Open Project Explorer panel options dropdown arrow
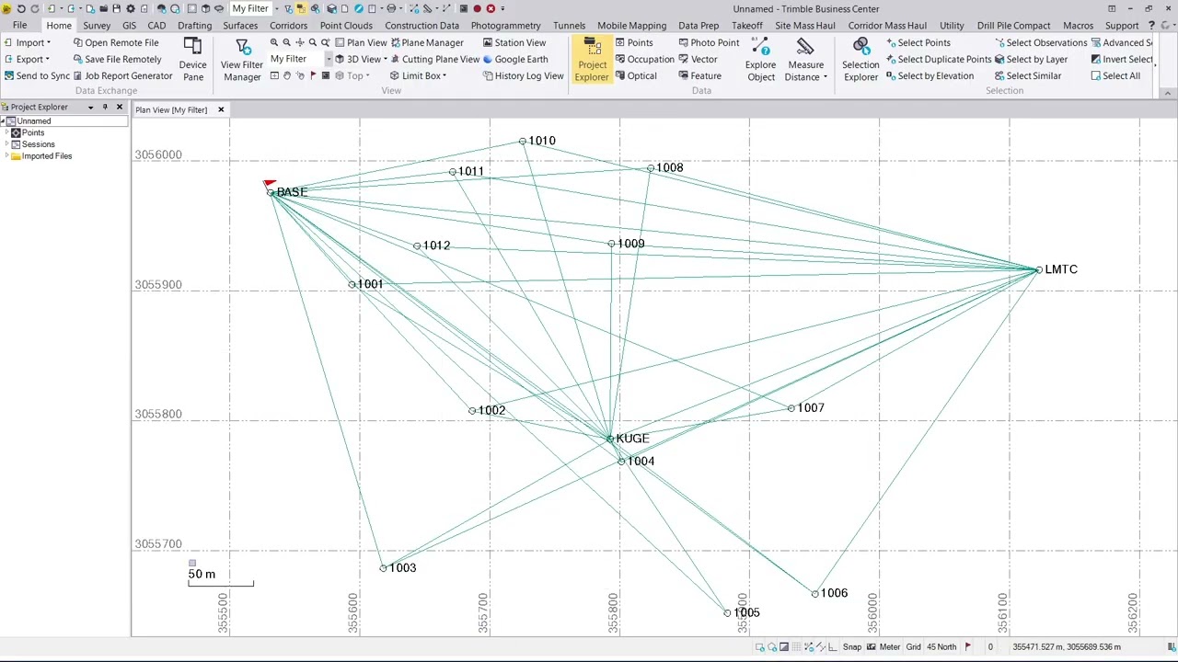Image resolution: width=1178 pixels, height=662 pixels. pos(90,107)
